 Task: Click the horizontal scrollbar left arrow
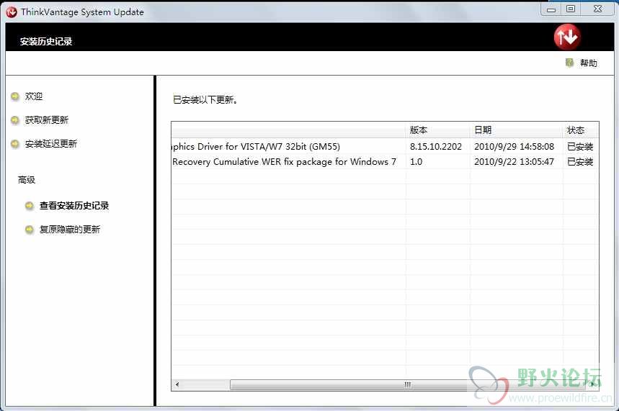(x=177, y=384)
